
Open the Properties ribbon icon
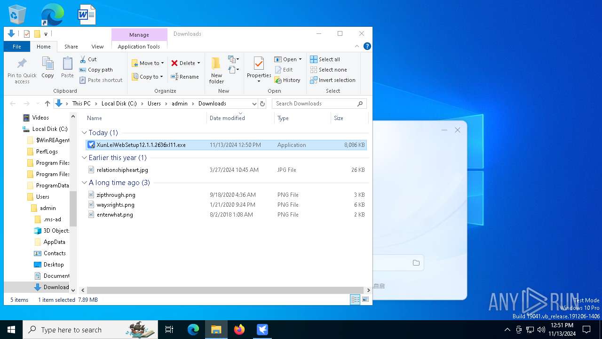point(259,70)
